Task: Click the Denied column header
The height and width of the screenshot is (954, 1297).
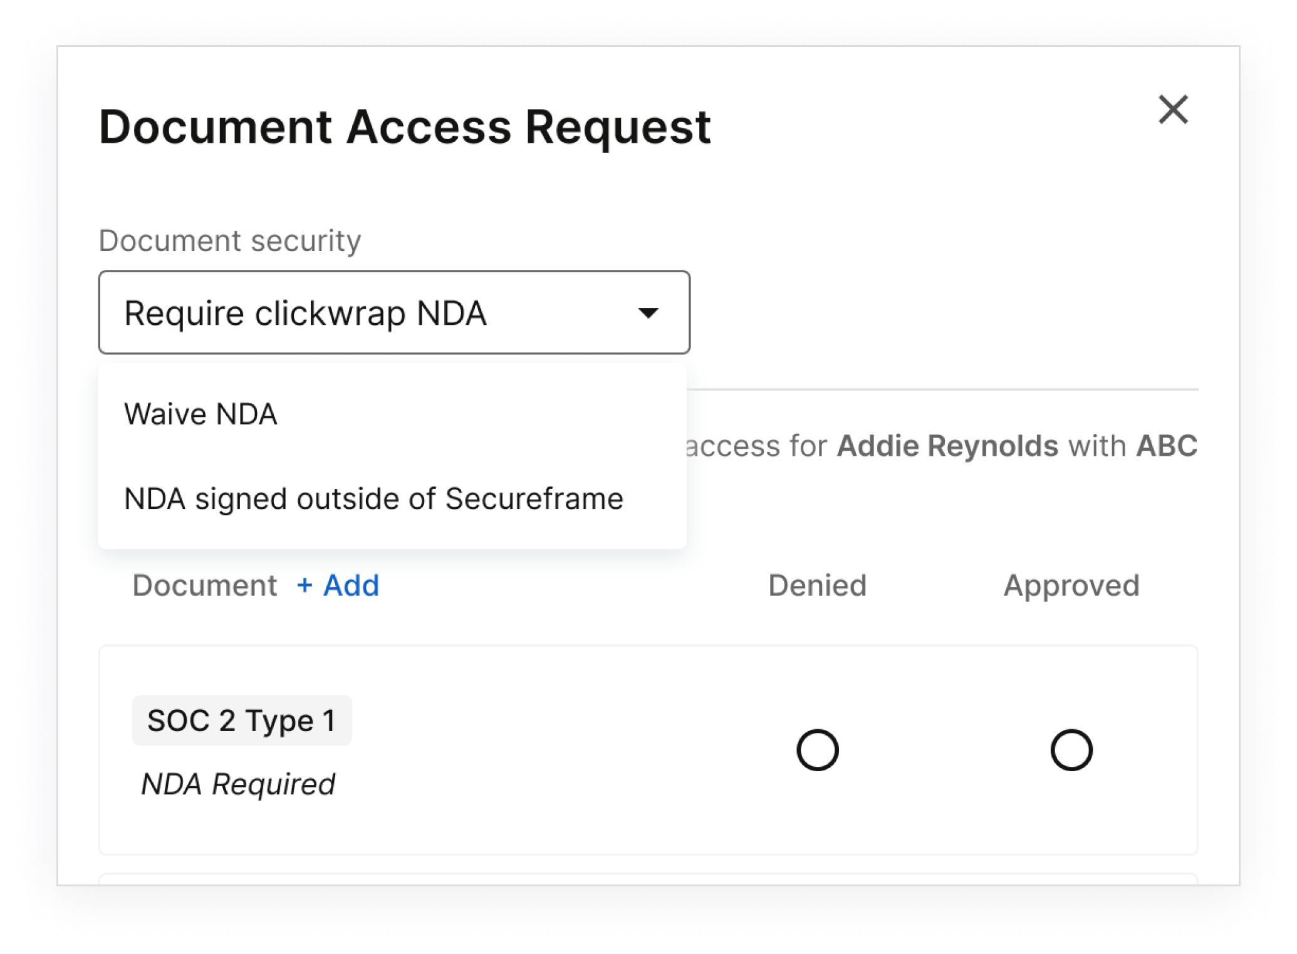Action: [817, 586]
